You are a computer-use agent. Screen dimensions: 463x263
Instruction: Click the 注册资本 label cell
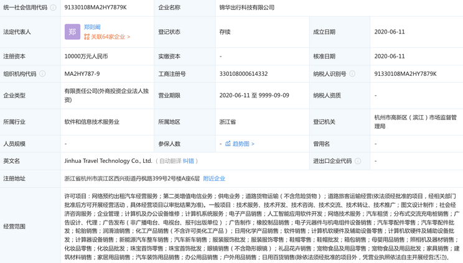tap(30, 57)
